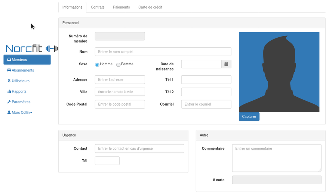Focus the Urgence Tél field

click(x=107, y=161)
